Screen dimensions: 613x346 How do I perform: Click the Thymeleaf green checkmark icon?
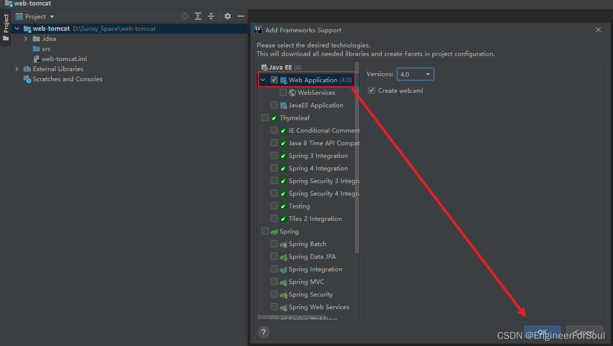(x=274, y=118)
